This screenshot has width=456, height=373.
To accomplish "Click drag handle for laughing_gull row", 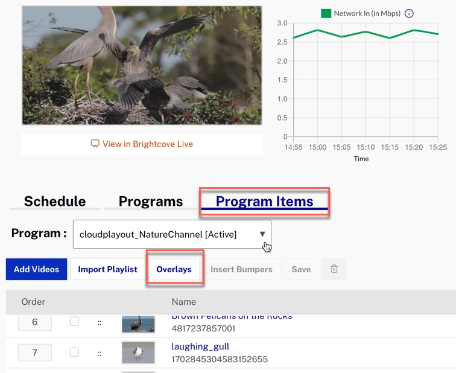I will pos(100,352).
